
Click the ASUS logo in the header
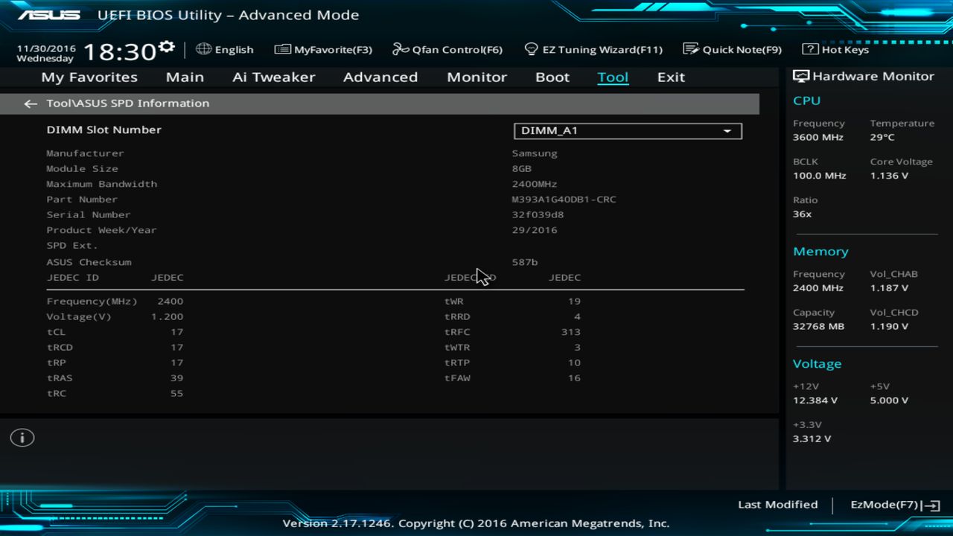[51, 13]
